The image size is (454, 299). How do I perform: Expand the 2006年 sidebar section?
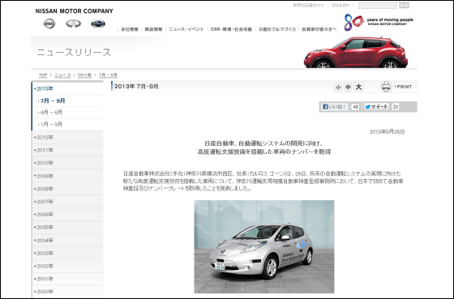tap(67, 215)
